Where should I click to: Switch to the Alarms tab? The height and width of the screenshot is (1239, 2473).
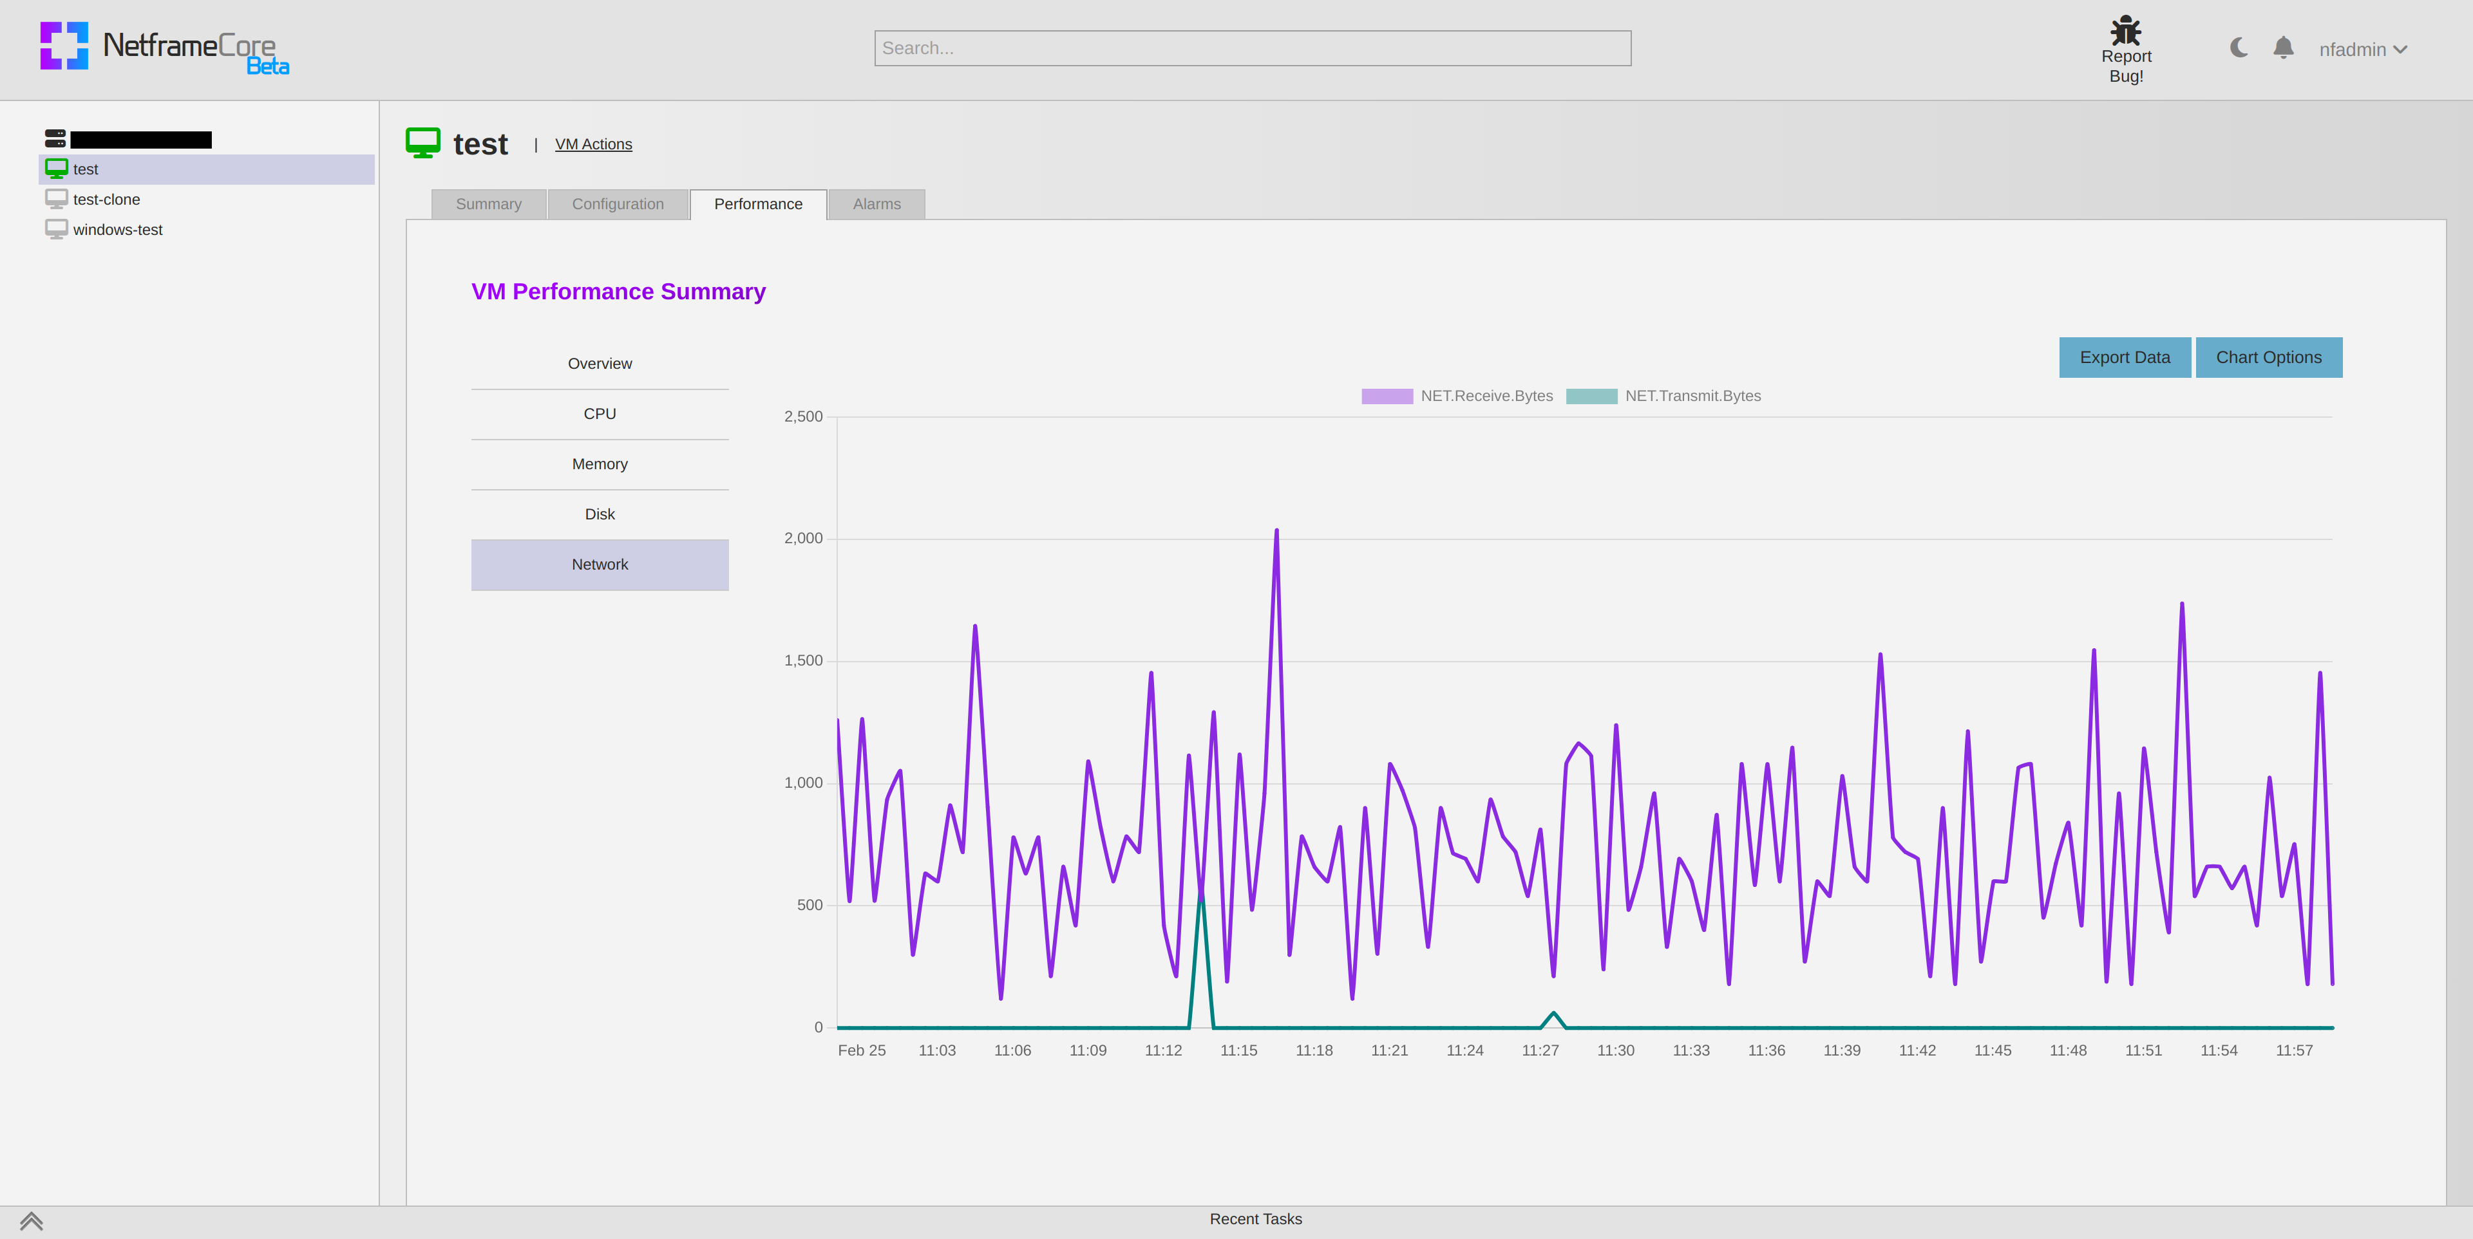click(x=876, y=205)
